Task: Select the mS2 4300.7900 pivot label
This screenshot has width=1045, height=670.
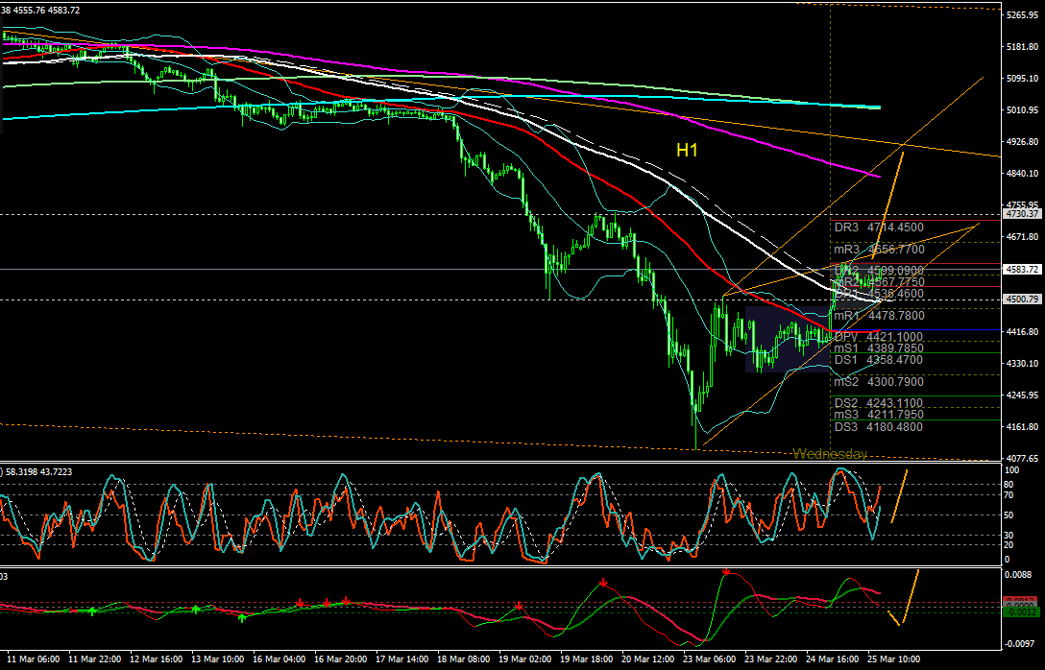Action: [879, 382]
